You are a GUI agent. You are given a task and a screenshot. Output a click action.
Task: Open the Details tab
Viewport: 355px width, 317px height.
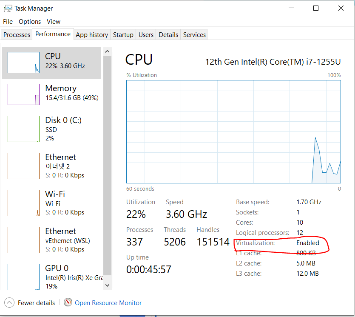[x=168, y=34]
